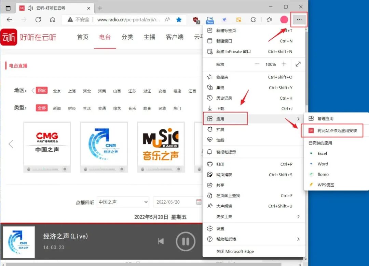Open 历史记录 from the menu
This screenshot has width=369, height=266.
pos(254,98)
